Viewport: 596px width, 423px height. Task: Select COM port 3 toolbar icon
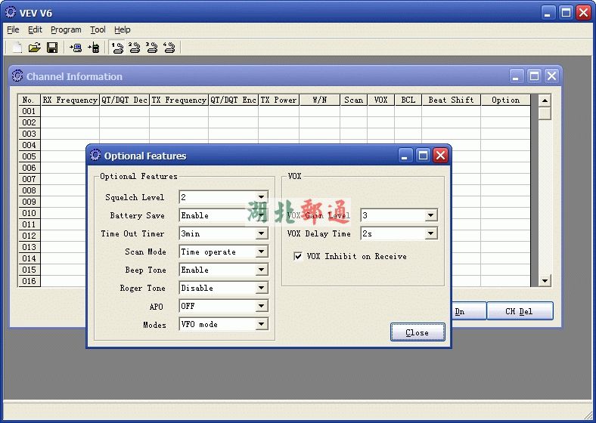[x=152, y=48]
